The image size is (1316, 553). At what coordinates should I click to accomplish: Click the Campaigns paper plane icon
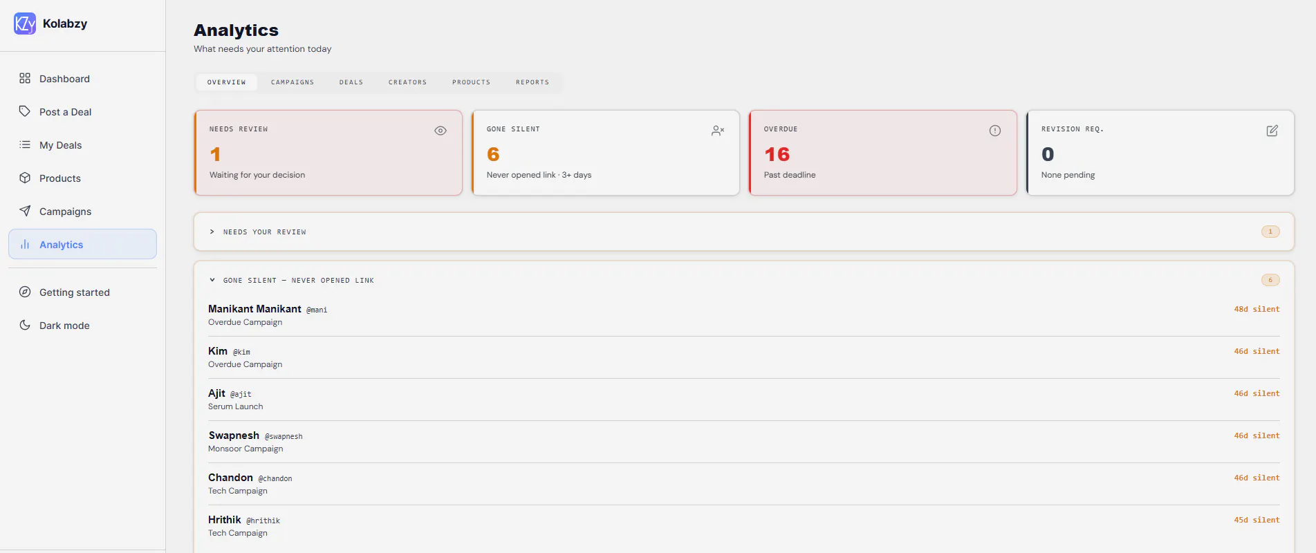click(25, 211)
